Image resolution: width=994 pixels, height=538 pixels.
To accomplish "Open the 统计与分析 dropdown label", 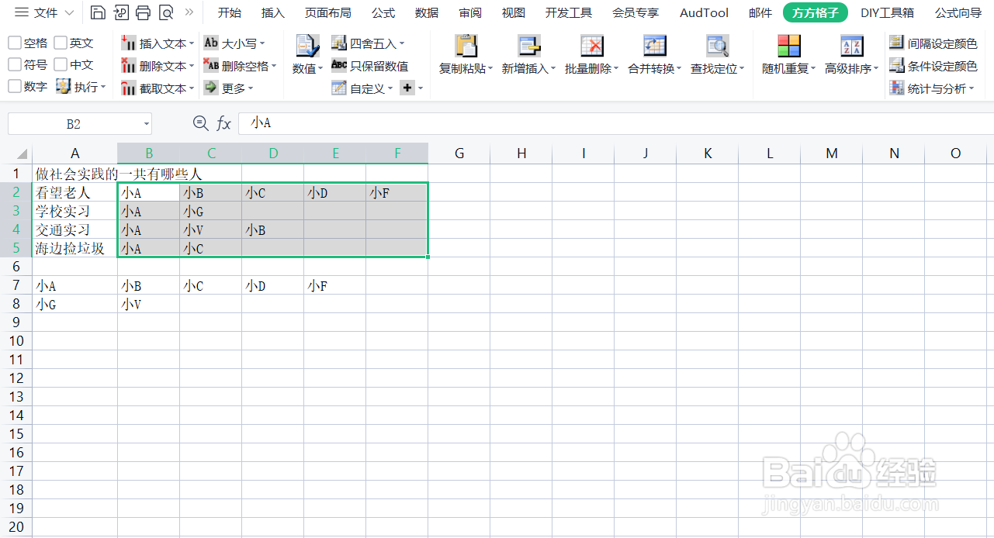I will [940, 88].
